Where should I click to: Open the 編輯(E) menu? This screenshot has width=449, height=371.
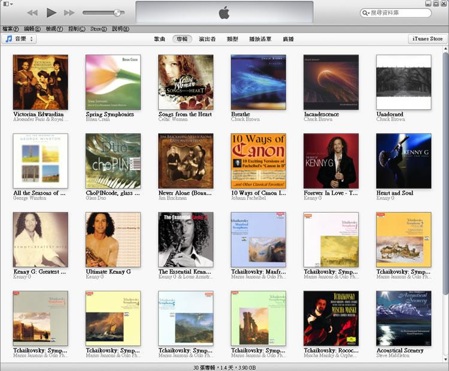(32, 29)
